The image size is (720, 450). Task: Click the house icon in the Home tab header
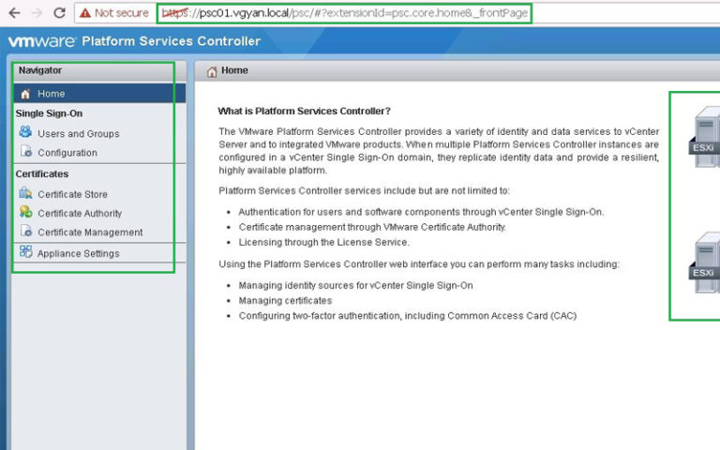coord(212,71)
